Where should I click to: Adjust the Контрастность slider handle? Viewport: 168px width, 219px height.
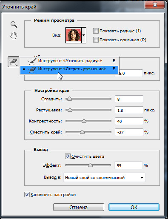click(84, 121)
